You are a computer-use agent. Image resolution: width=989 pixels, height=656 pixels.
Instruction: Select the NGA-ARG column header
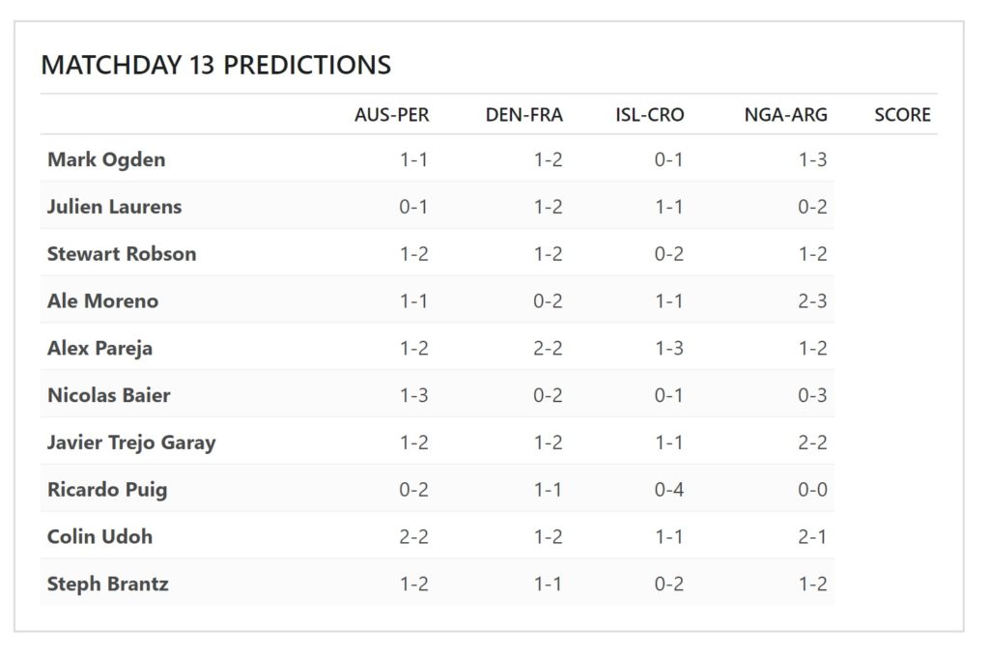[x=785, y=115]
